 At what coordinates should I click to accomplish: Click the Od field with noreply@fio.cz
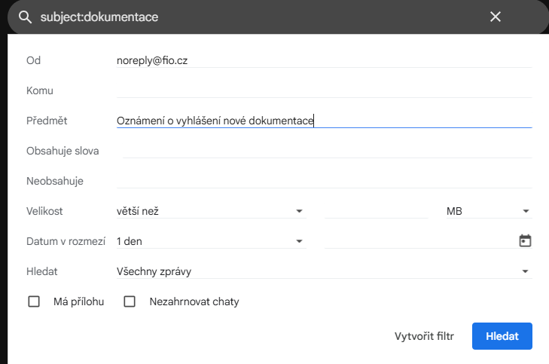tap(324, 60)
